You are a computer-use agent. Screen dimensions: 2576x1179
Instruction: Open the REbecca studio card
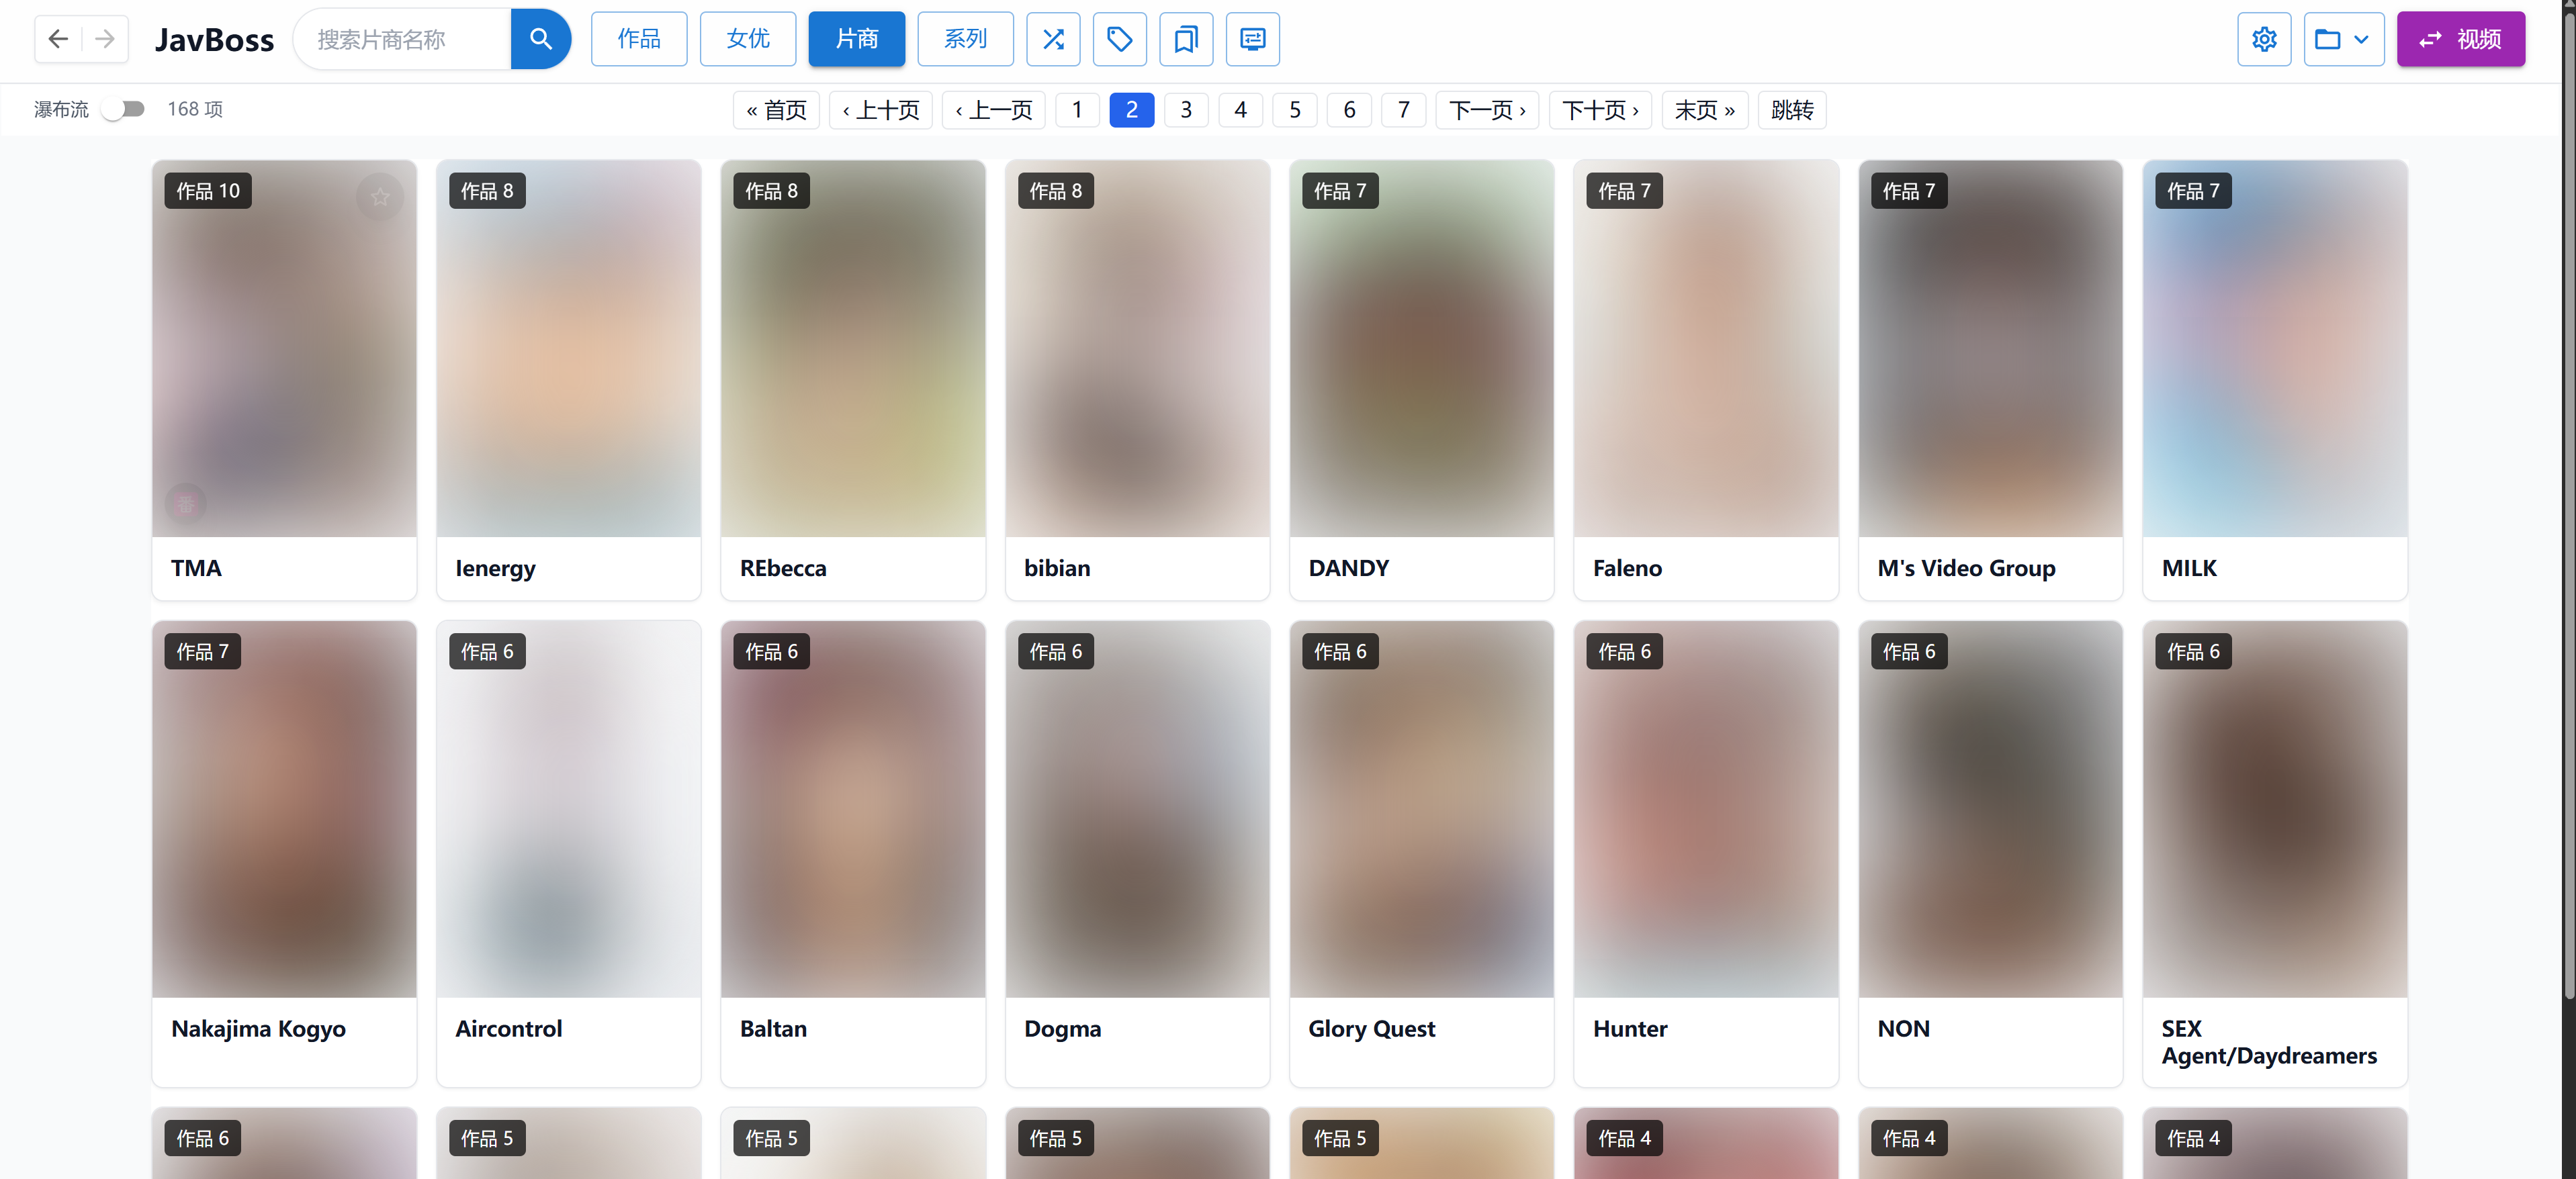[x=853, y=379]
